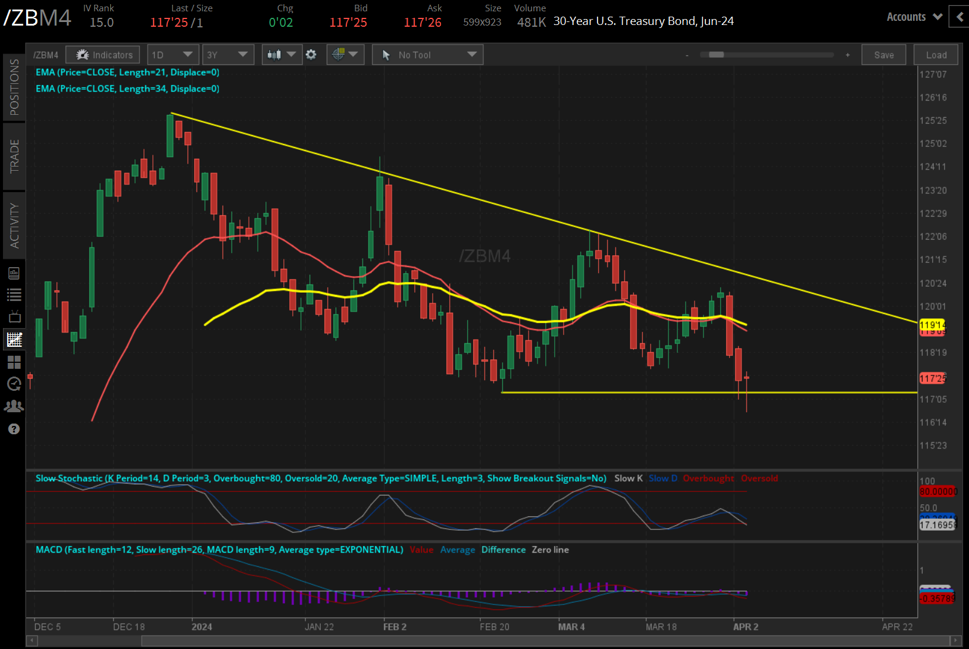Click the 80.00000 overbought value bubble
This screenshot has height=649, width=969.
pos(939,491)
